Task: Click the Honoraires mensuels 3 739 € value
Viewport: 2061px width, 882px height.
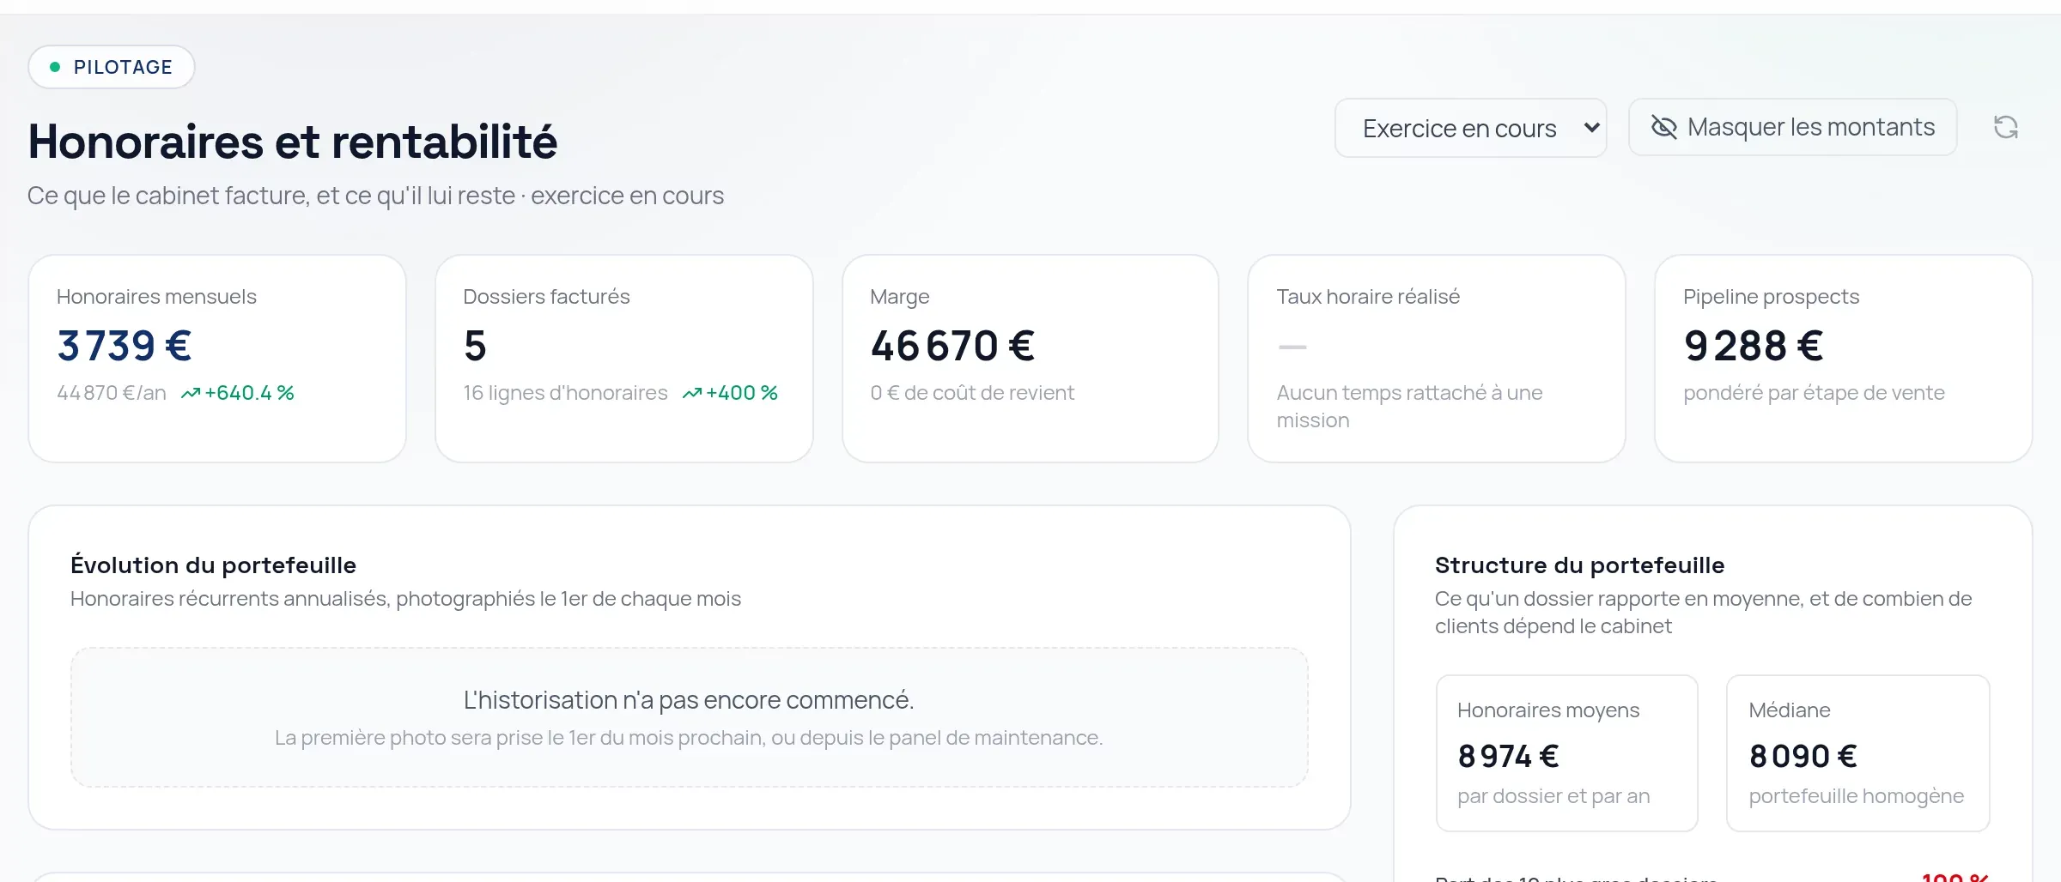Action: click(x=125, y=346)
